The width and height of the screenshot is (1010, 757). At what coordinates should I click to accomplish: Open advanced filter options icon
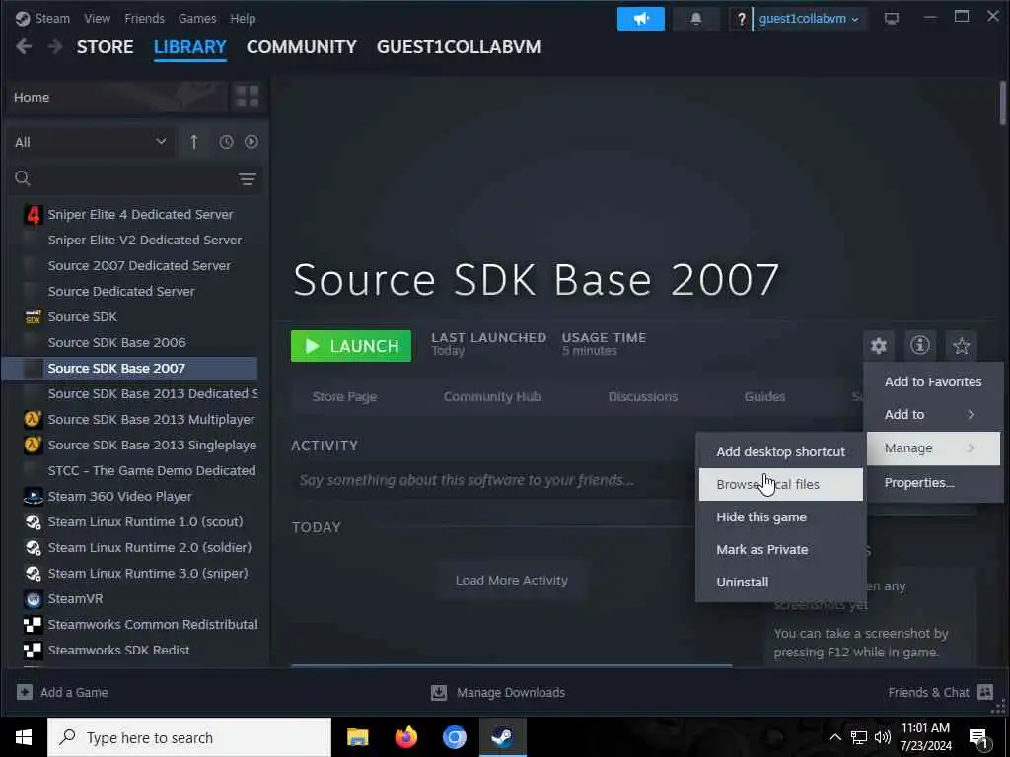pos(248,179)
